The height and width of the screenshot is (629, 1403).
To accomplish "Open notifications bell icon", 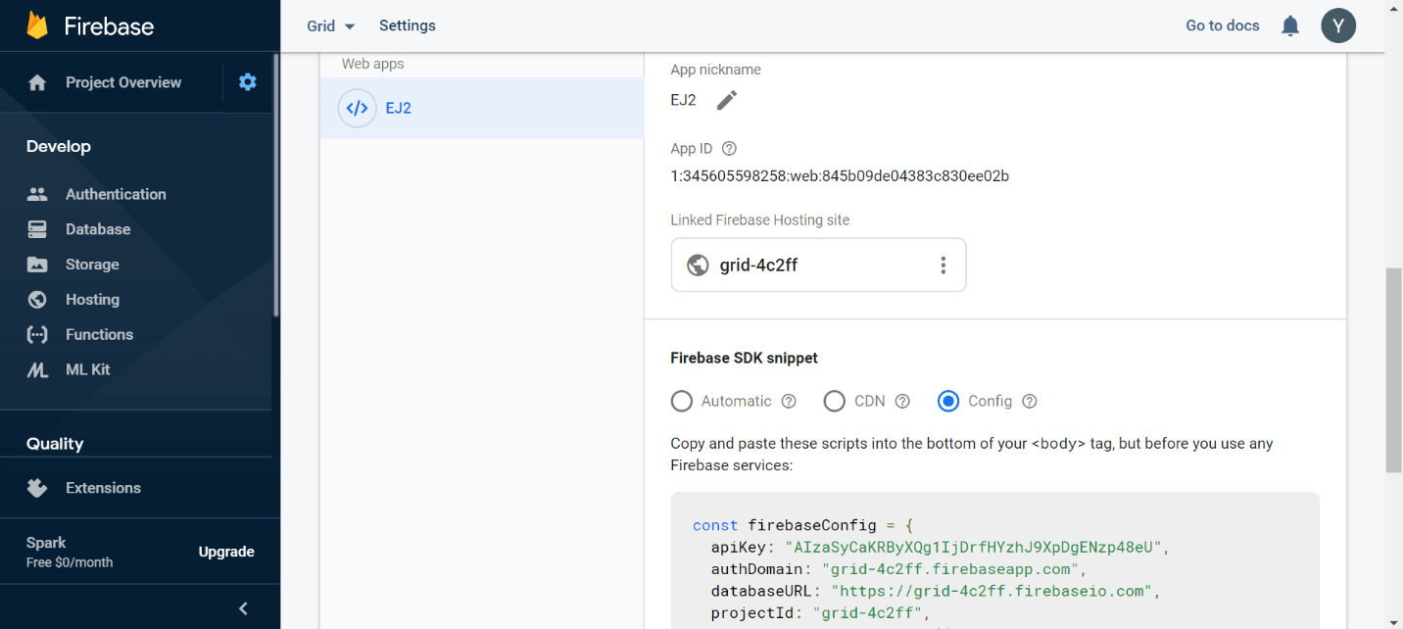I will pos(1290,26).
